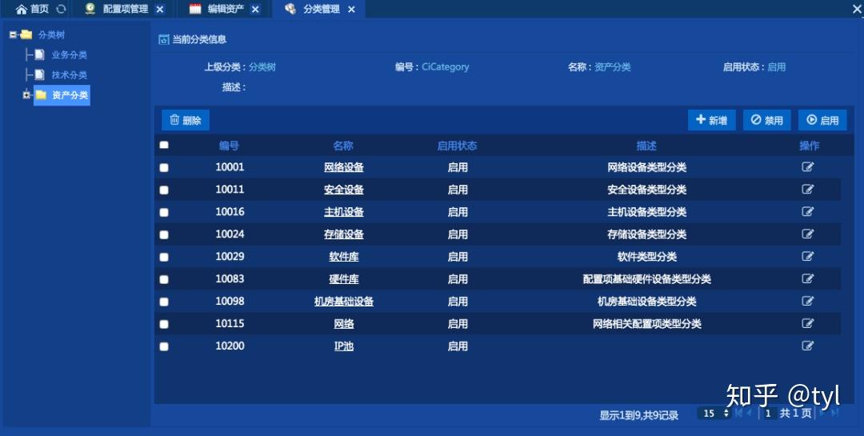Viewport: 864px width, 436px height.
Task: Close the 分类管理 tab
Action: coord(351,10)
